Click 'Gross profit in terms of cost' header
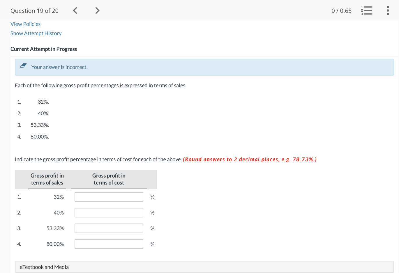The image size is (399, 273). pos(109,179)
